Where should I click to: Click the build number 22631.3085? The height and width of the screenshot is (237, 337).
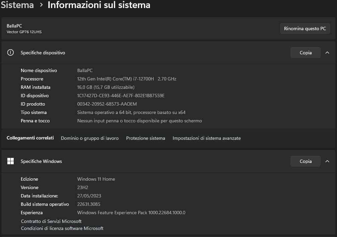click(x=89, y=204)
